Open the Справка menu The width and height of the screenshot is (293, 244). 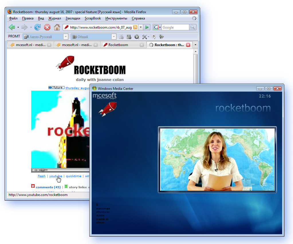coord(138,18)
